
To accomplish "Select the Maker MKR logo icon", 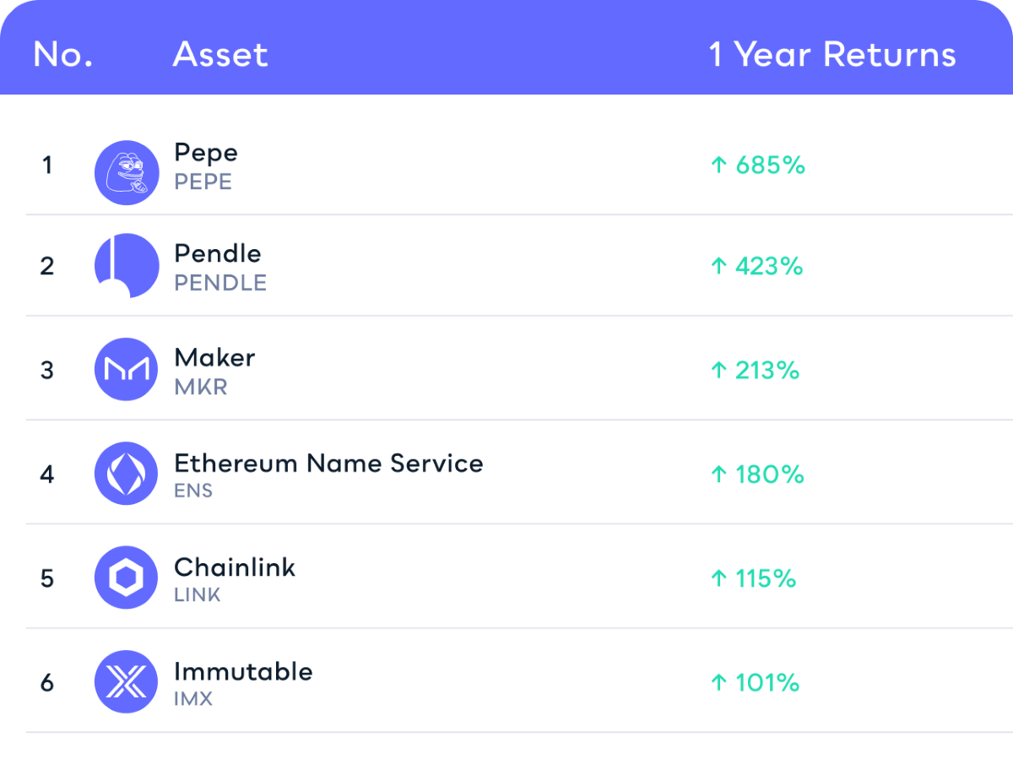I will [127, 370].
